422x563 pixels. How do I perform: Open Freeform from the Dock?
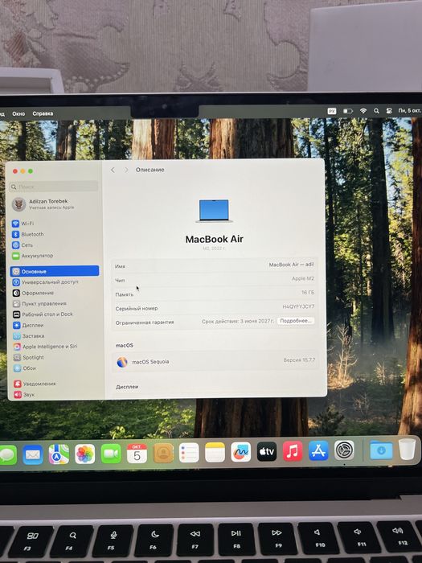pyautogui.click(x=241, y=452)
